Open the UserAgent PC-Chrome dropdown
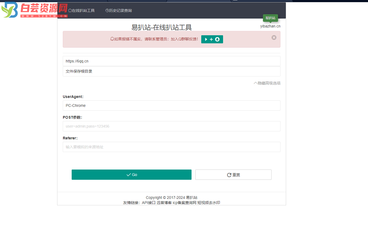The width and height of the screenshot is (368, 243). [172, 105]
